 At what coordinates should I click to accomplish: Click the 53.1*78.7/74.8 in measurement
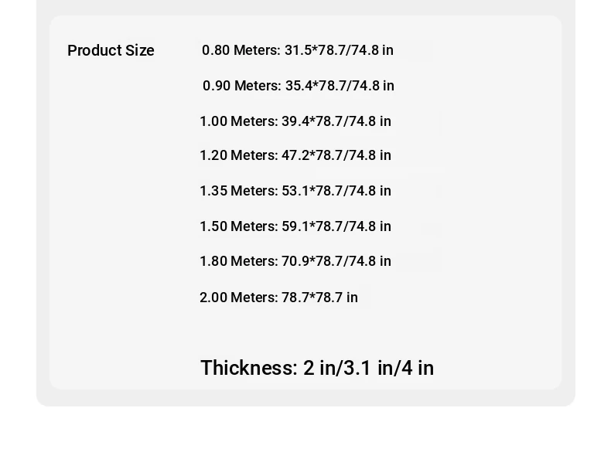coord(336,191)
